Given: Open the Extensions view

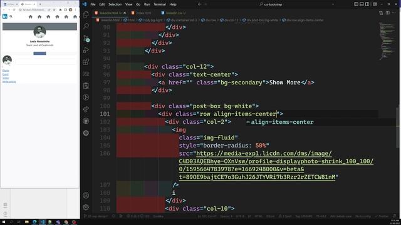Looking at the screenshot, I should coord(86,62).
